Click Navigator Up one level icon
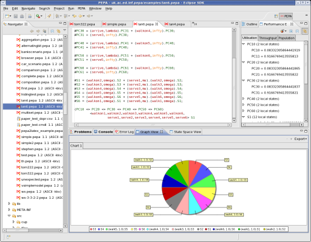The width and height of the screenshot is (311, 242). (44, 31)
